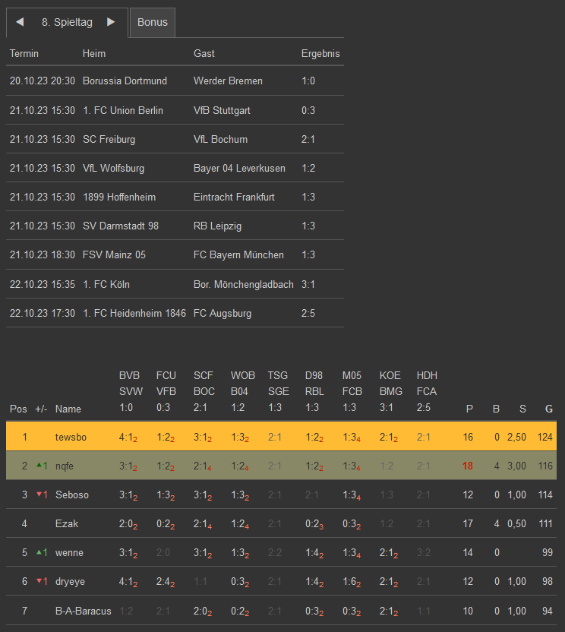This screenshot has height=632, width=565.
Task: Select the Borussia Dortmund vs Werder Bremen row
Action: point(175,81)
